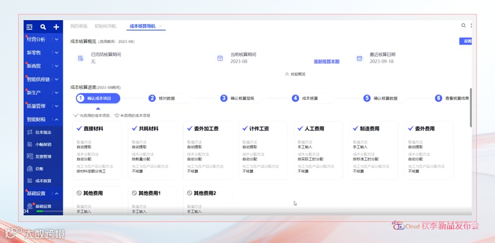Click step number 5 circle 确认核算数据
The height and width of the screenshot is (243, 495).
coord(367,98)
